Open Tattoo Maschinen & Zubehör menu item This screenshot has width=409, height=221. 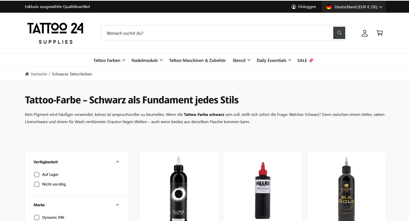coord(197,60)
